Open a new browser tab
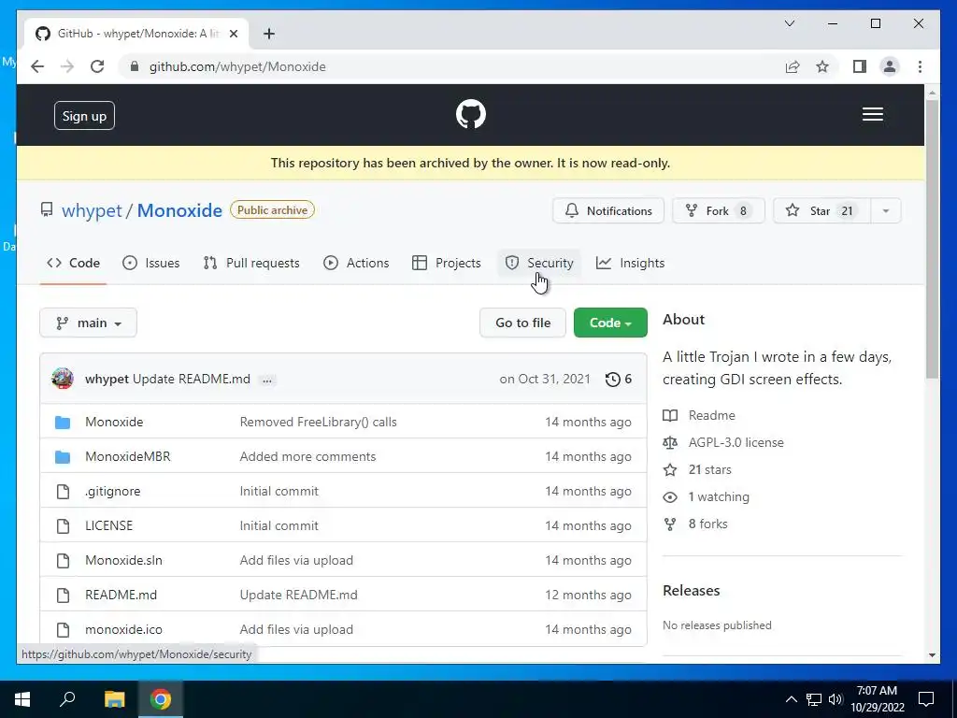The height and width of the screenshot is (718, 957). (269, 34)
